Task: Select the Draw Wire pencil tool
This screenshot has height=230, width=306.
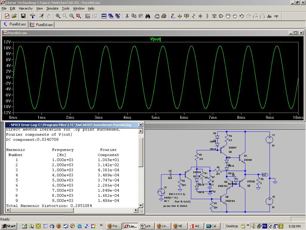Action: pos(173,16)
